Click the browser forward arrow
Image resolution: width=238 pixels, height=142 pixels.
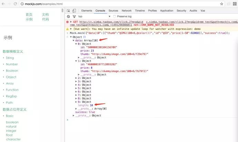9,4
